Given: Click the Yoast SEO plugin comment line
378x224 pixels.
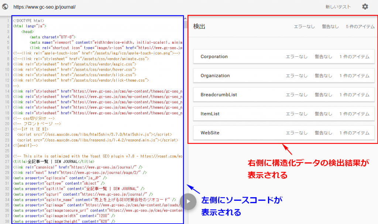Looking at the screenshot, I should 97,156.
